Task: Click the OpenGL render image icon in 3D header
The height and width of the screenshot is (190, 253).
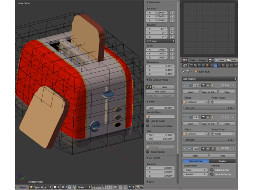Action: [138, 187]
